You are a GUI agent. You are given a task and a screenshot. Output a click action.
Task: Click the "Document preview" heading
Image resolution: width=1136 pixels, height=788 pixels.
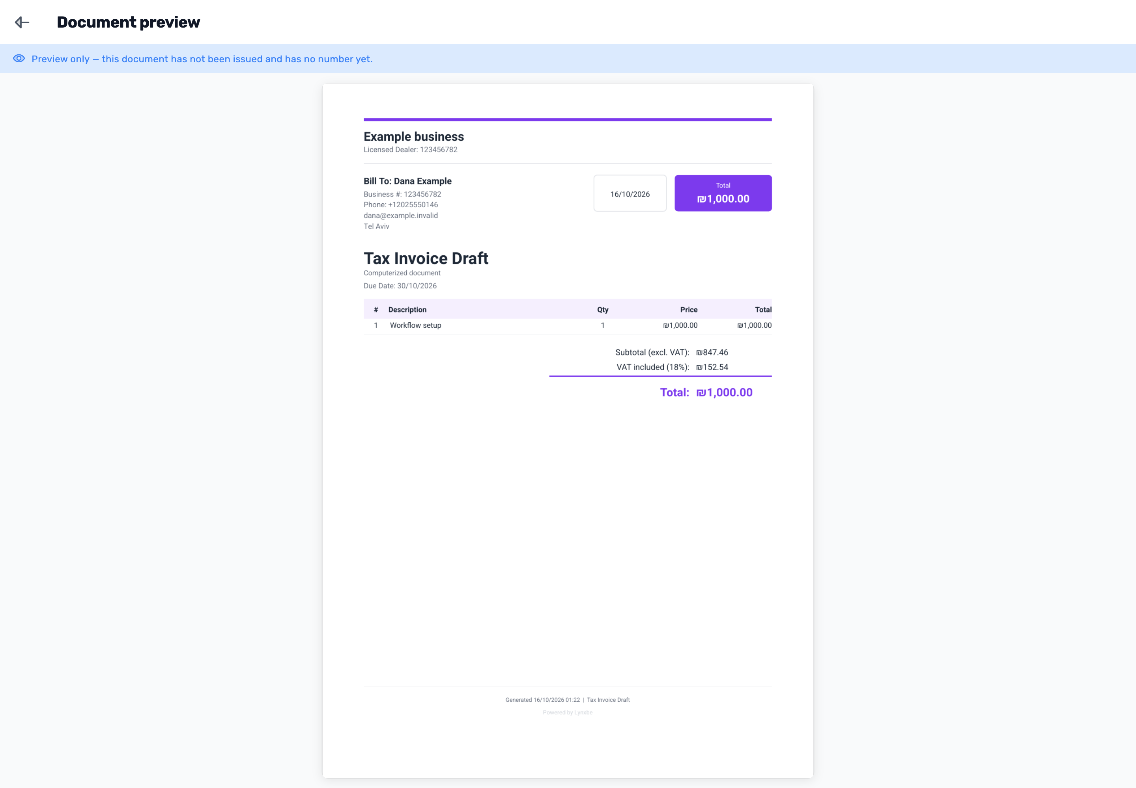(x=128, y=22)
